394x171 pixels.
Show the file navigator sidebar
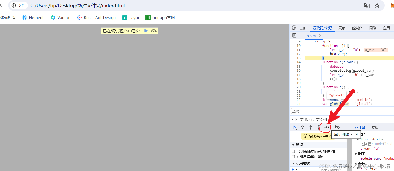pyautogui.click(x=294, y=35)
